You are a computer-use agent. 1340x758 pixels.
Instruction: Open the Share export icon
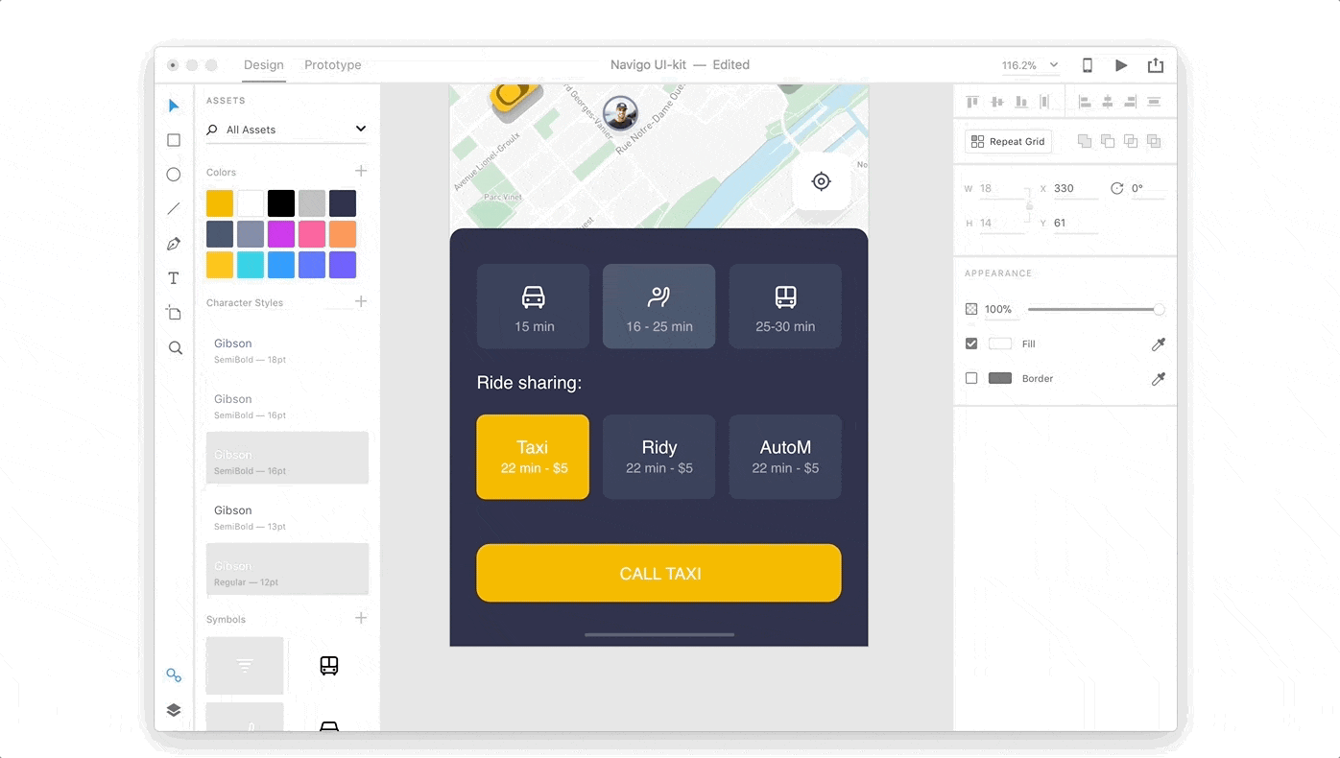[x=1156, y=65]
